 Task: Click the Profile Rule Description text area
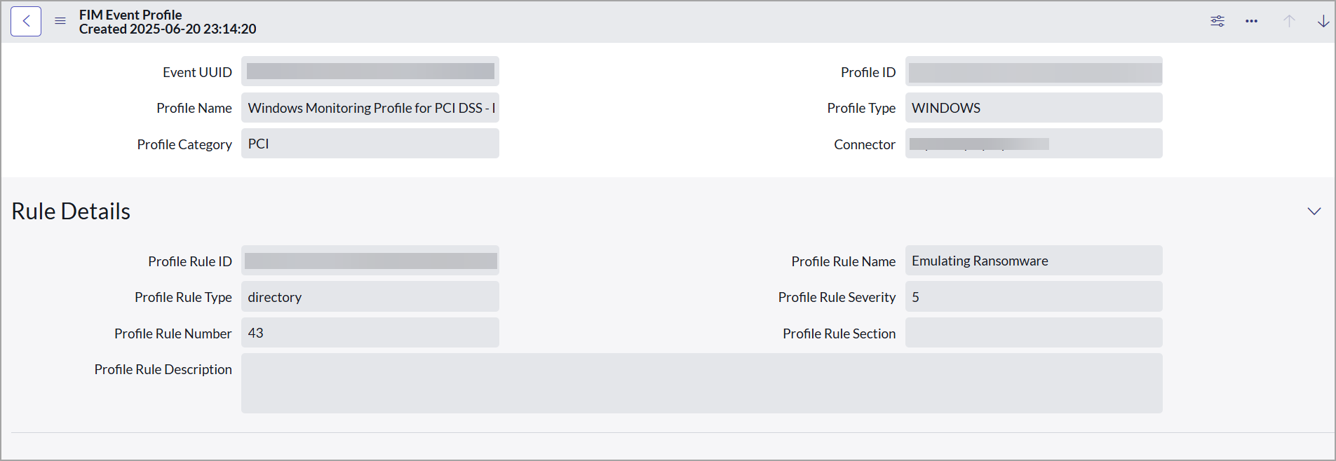pyautogui.click(x=701, y=383)
